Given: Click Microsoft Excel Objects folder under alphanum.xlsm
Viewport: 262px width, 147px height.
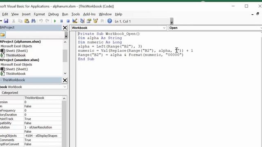Looking at the screenshot, I should tap(16, 46).
